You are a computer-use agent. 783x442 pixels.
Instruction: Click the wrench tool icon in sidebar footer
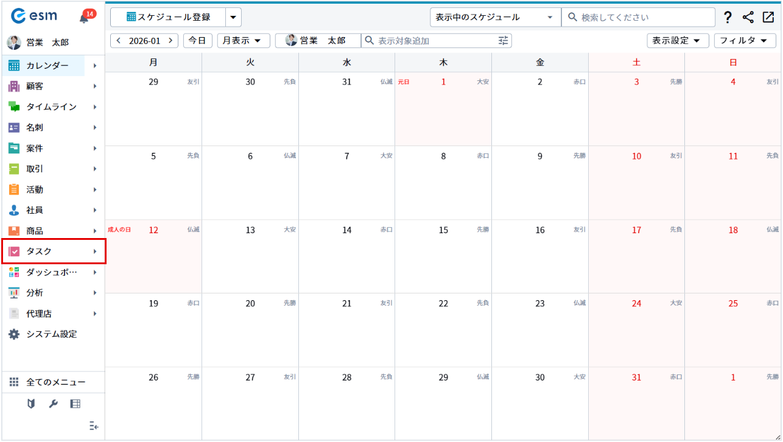pyautogui.click(x=53, y=404)
